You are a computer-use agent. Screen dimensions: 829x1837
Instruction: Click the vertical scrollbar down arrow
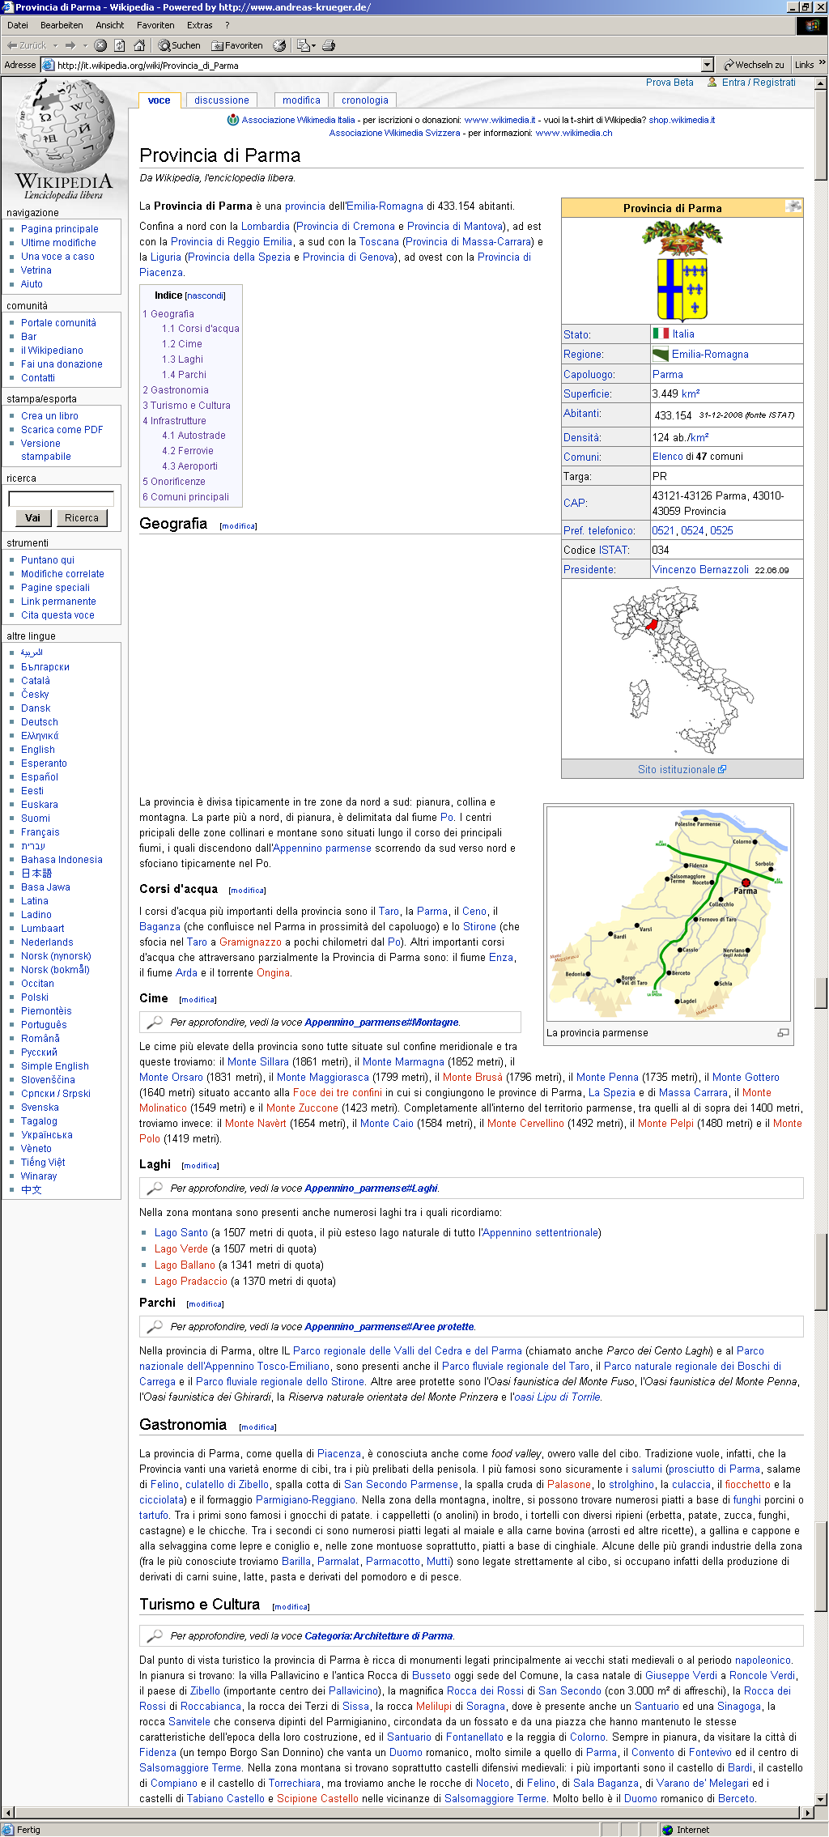pyautogui.click(x=822, y=1799)
